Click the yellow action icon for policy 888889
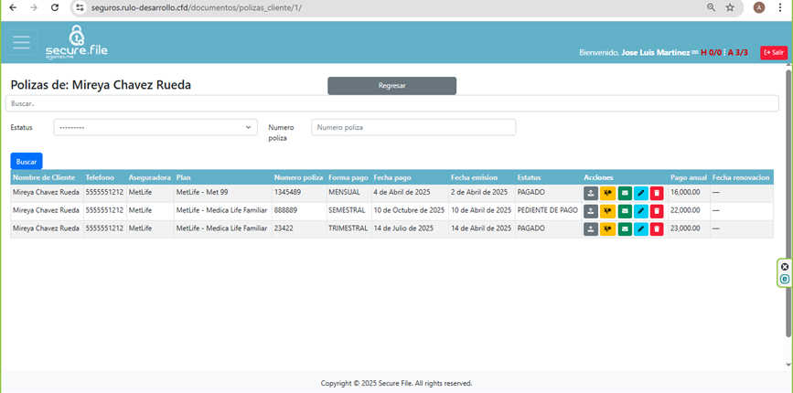Viewport: 793px width, 393px height. [607, 210]
